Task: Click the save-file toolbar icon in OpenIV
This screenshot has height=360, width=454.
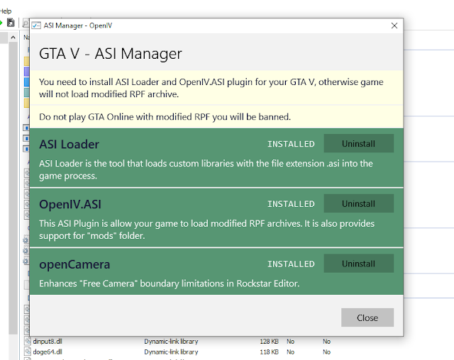Action: point(11,23)
